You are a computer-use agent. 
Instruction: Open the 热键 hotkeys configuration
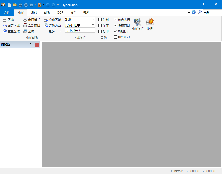150,24
